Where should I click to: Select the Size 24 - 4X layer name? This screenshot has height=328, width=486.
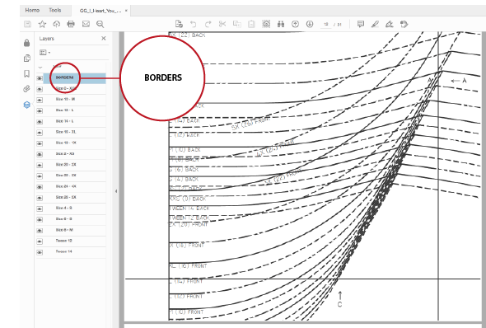click(x=66, y=186)
